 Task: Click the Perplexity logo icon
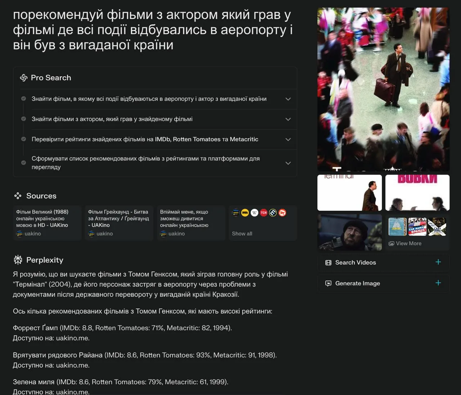[x=18, y=260]
